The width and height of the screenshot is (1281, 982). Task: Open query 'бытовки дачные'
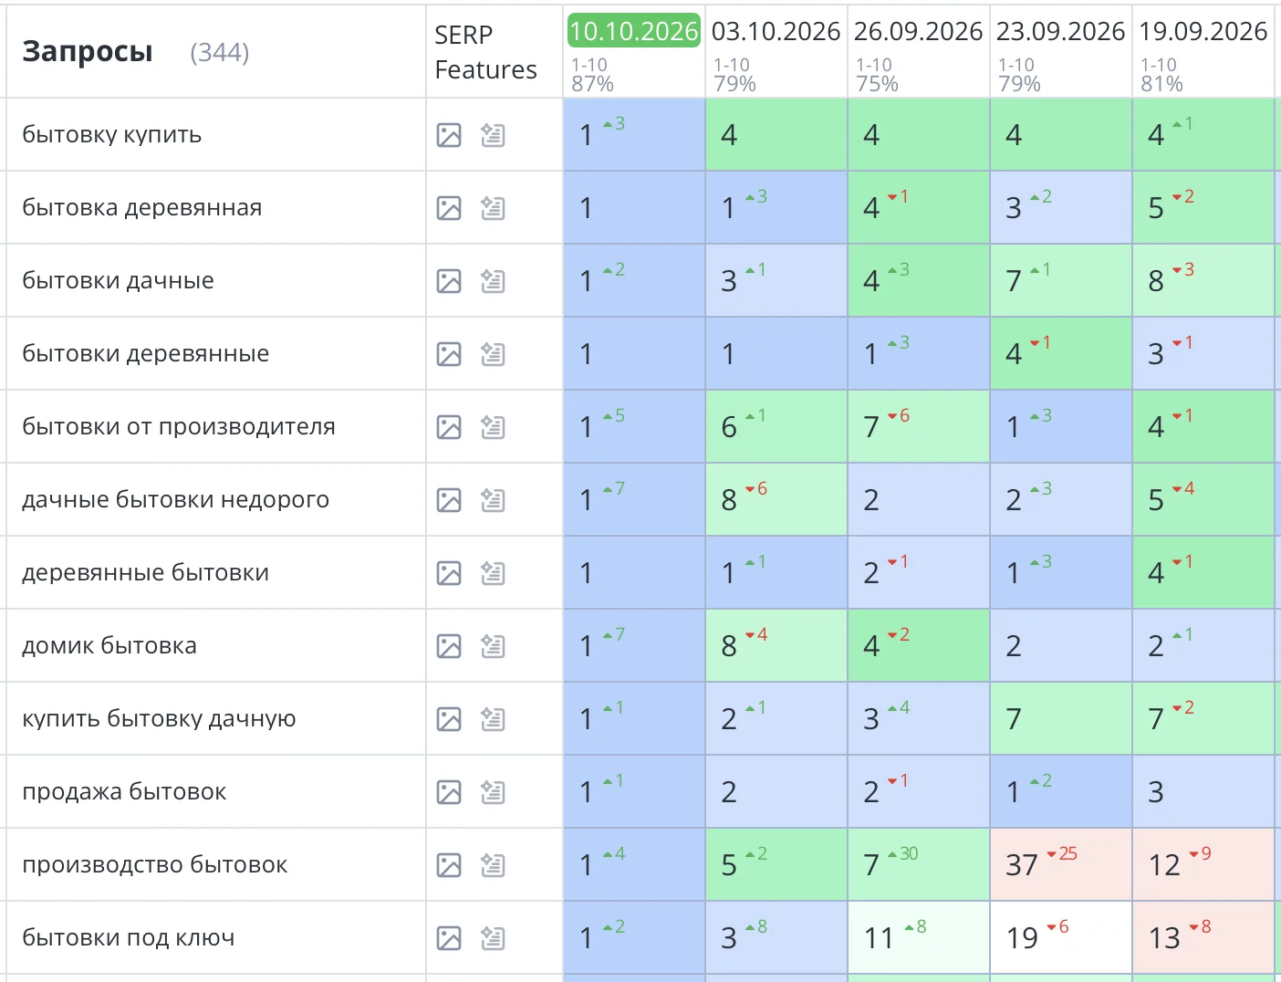tap(118, 281)
